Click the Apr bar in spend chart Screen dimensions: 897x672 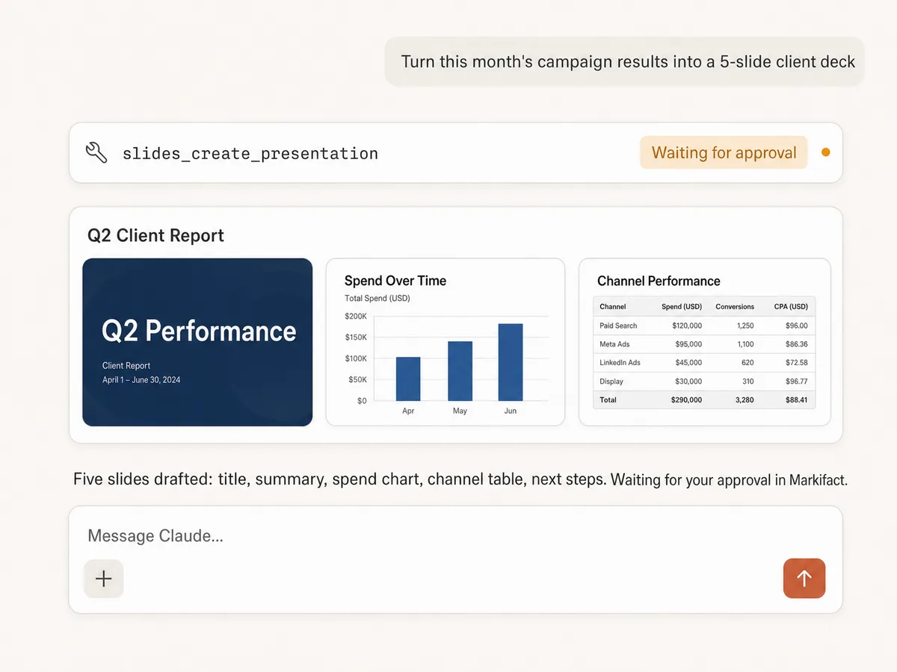408,379
